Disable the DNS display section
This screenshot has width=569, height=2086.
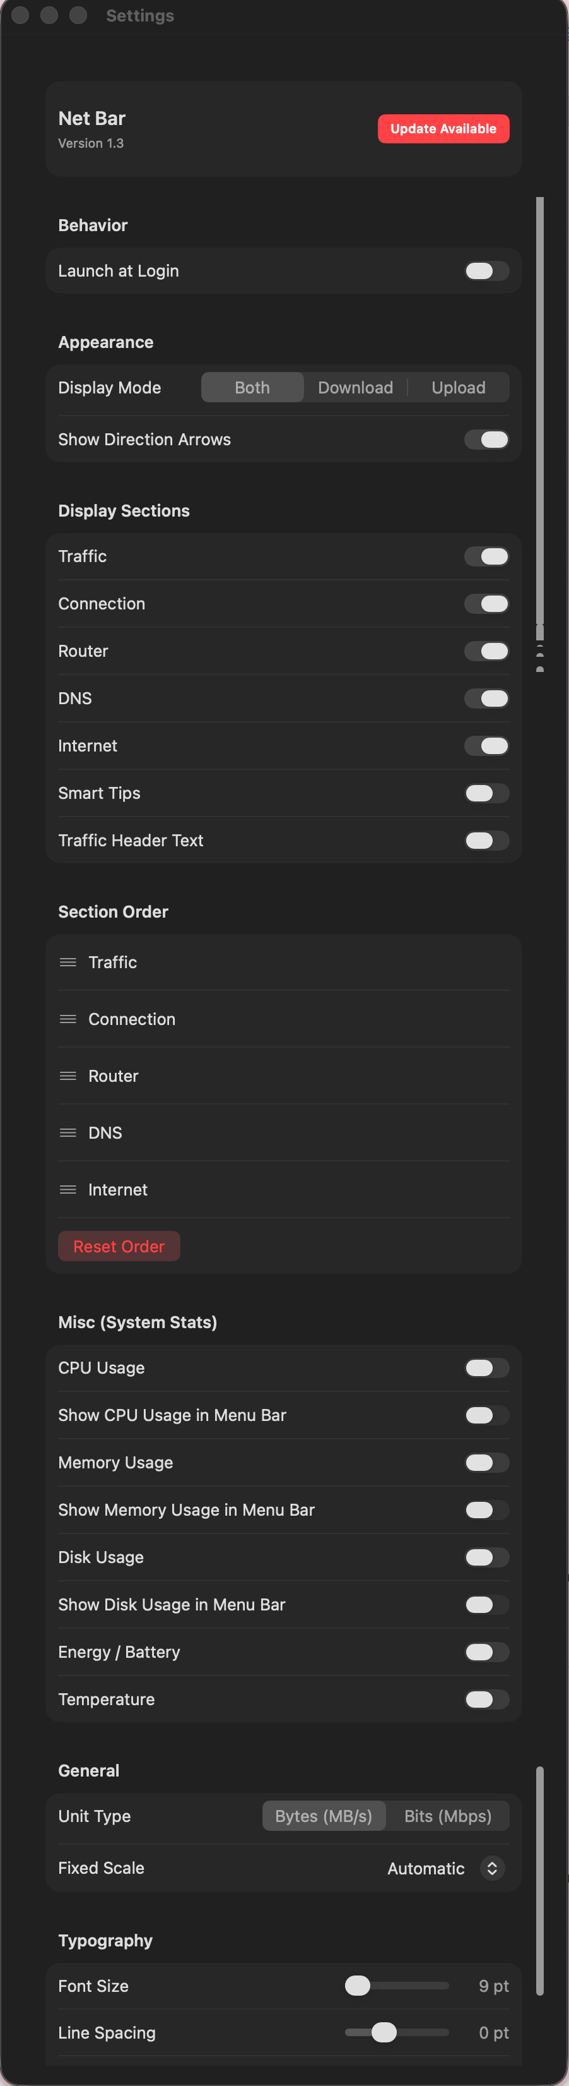pyautogui.click(x=486, y=698)
